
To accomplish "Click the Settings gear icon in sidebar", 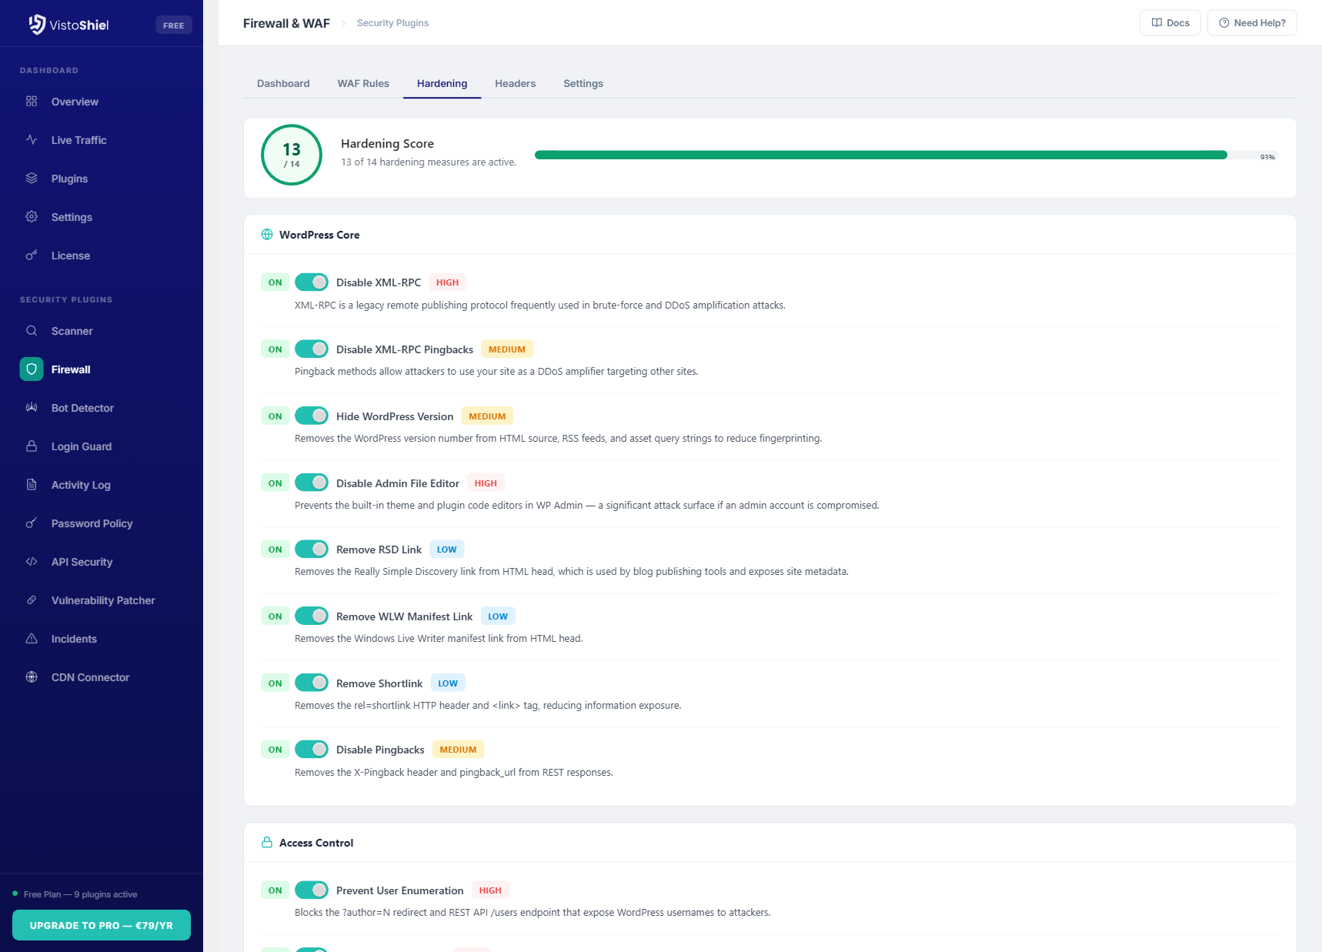I will pyautogui.click(x=32, y=216).
